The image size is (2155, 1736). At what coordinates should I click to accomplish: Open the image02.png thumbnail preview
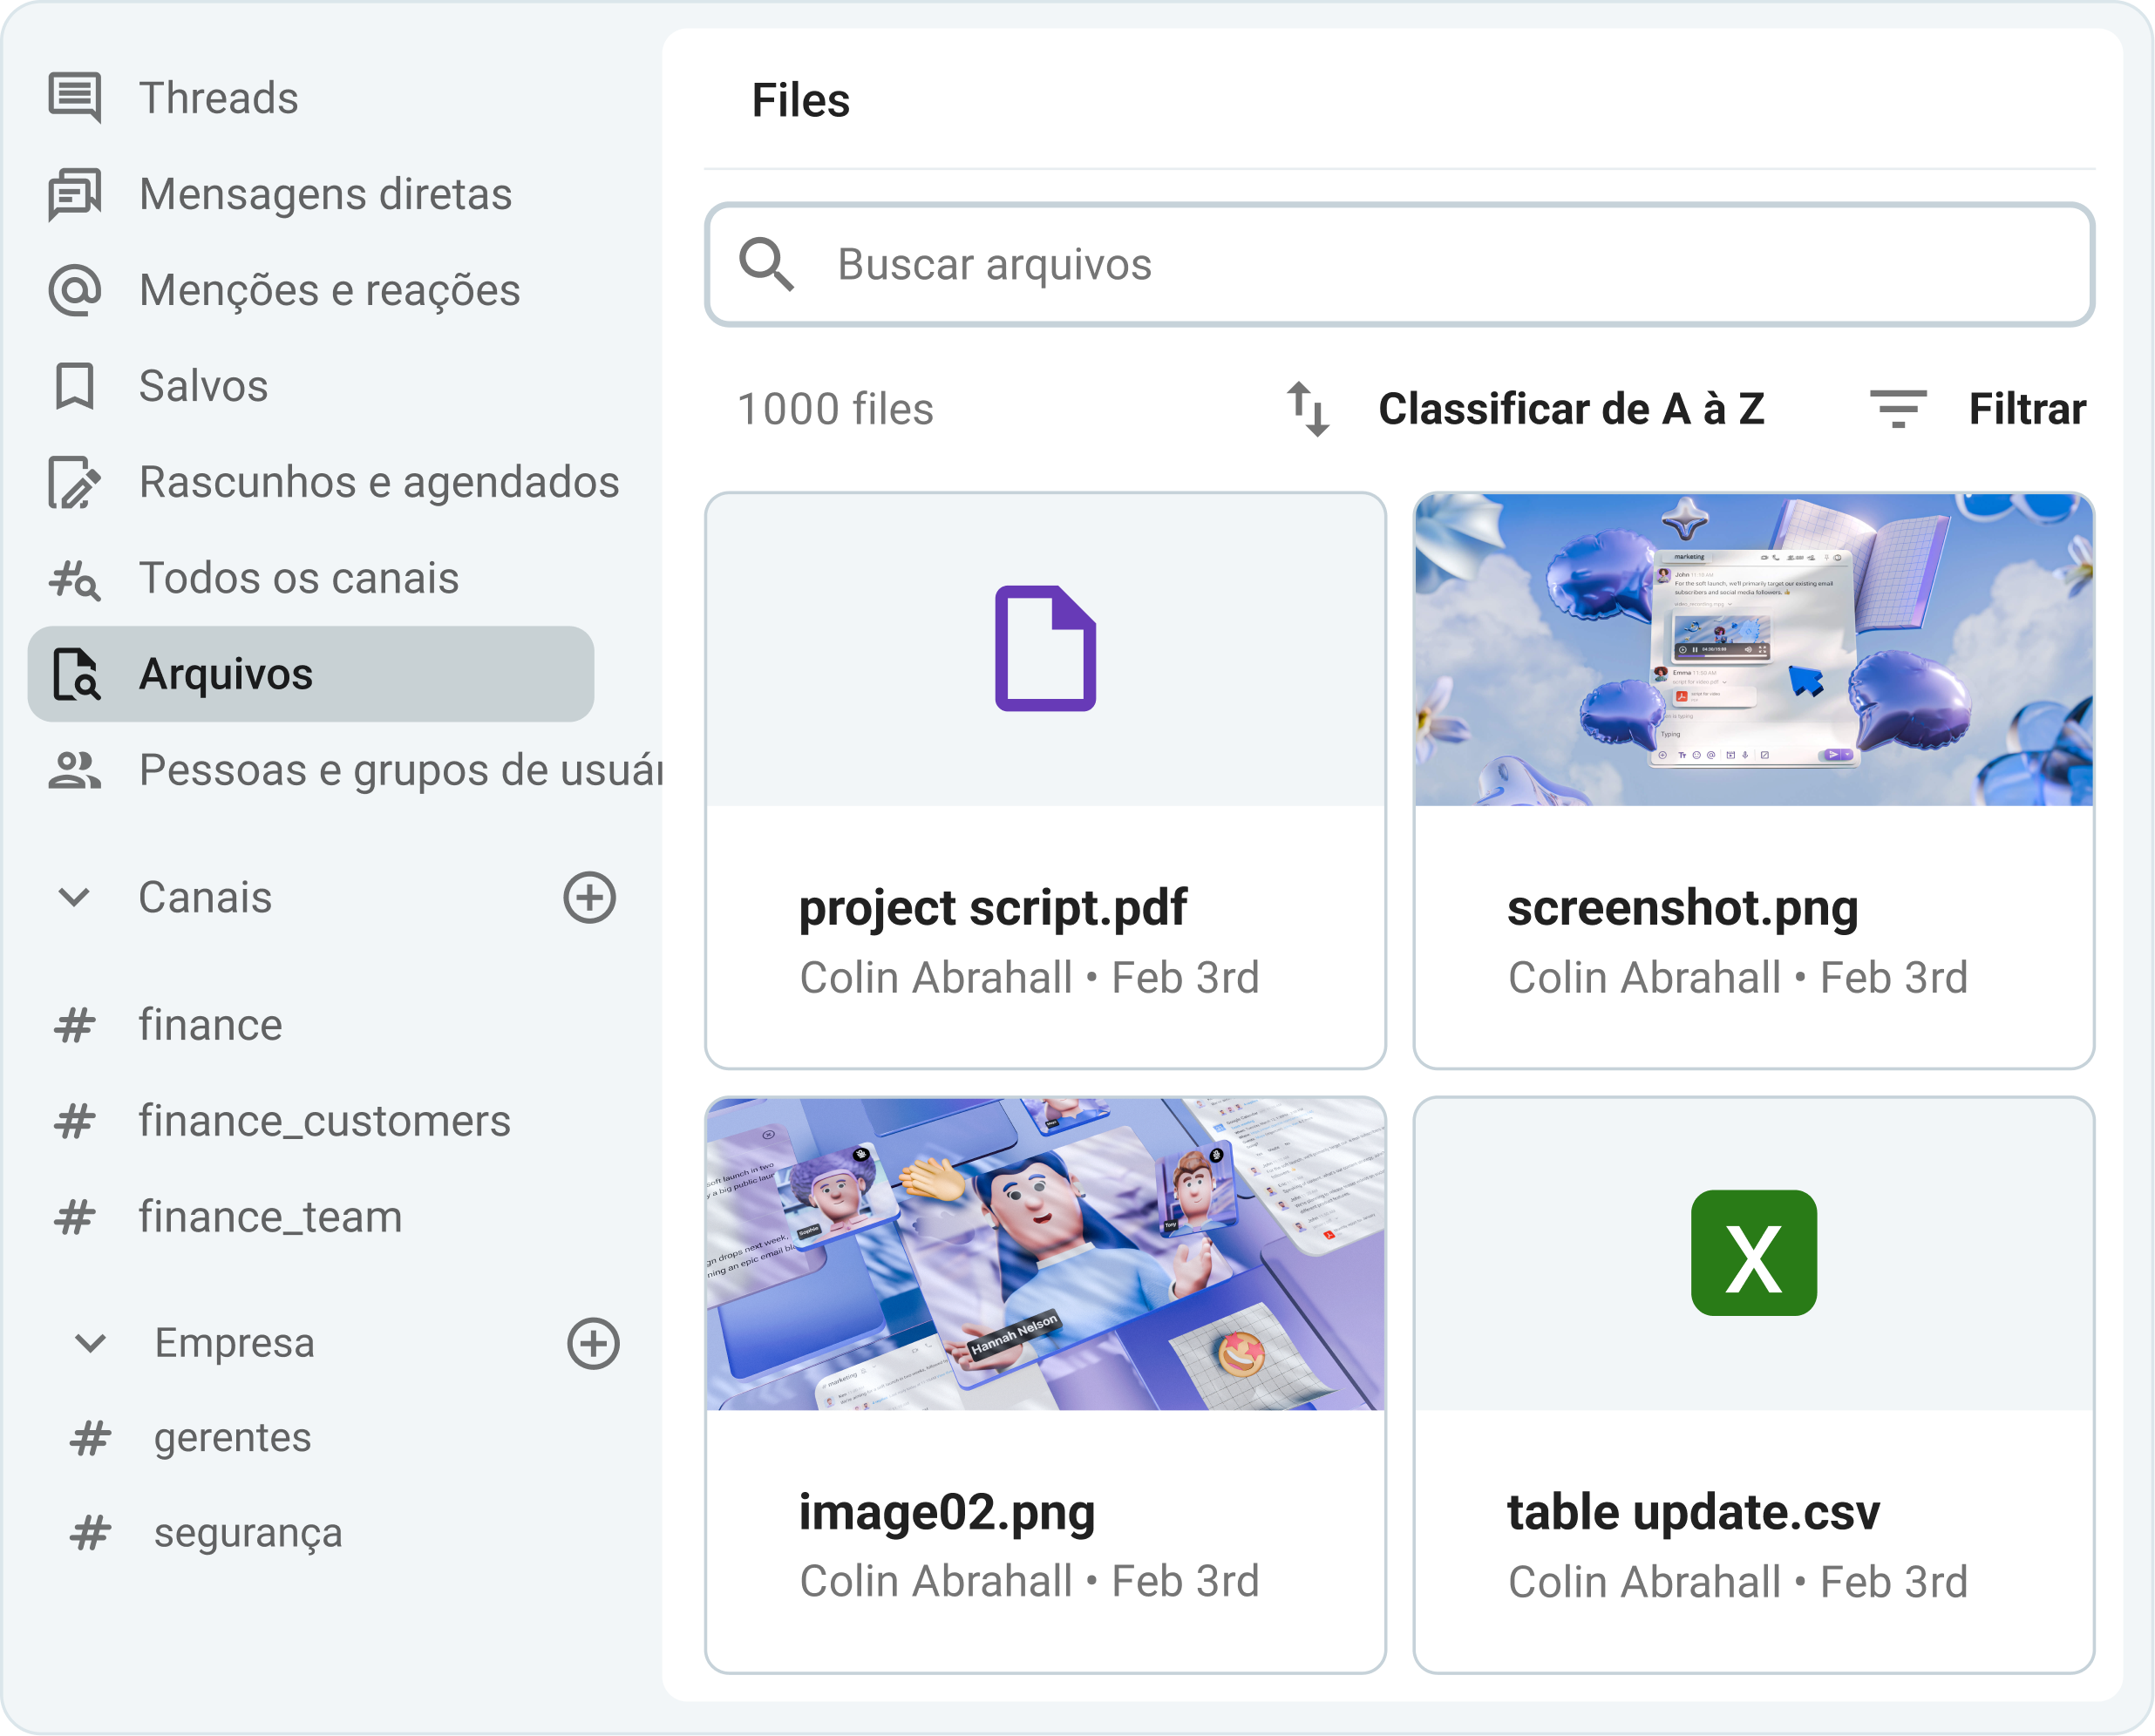[x=1045, y=1254]
